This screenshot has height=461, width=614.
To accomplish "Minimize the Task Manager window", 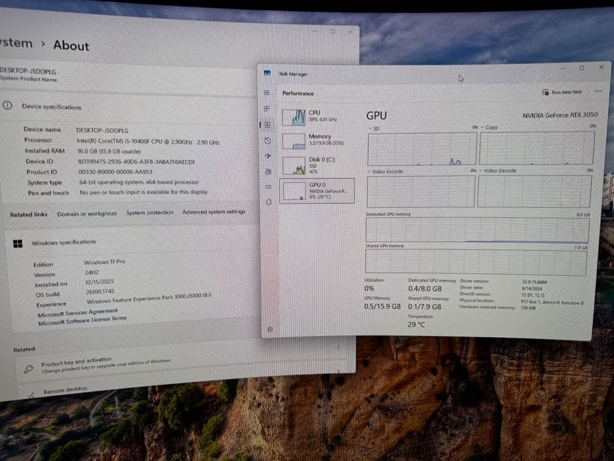I will (x=563, y=68).
